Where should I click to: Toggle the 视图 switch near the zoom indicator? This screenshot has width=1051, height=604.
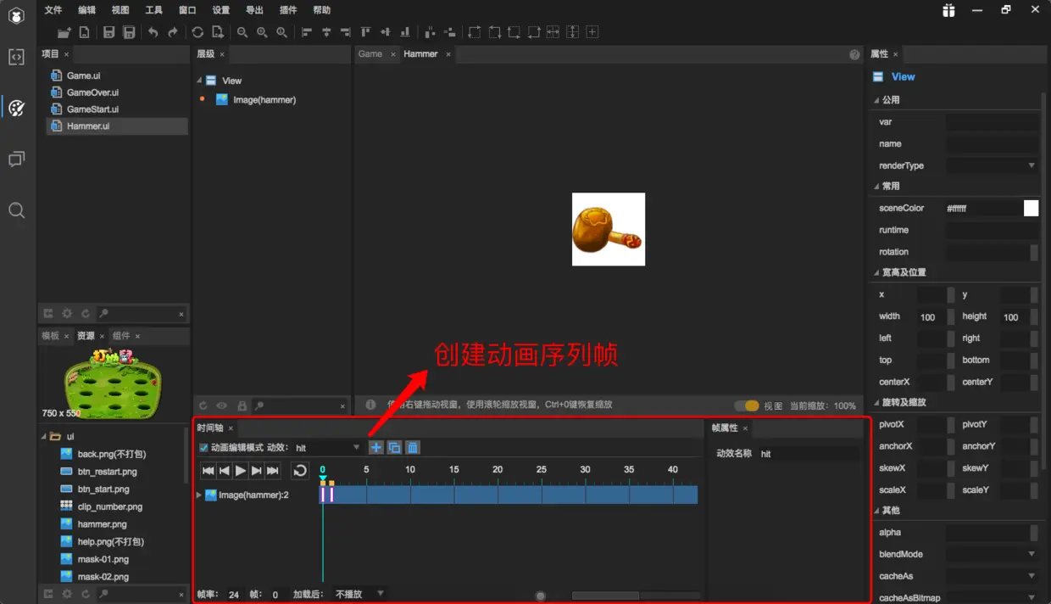[747, 405]
